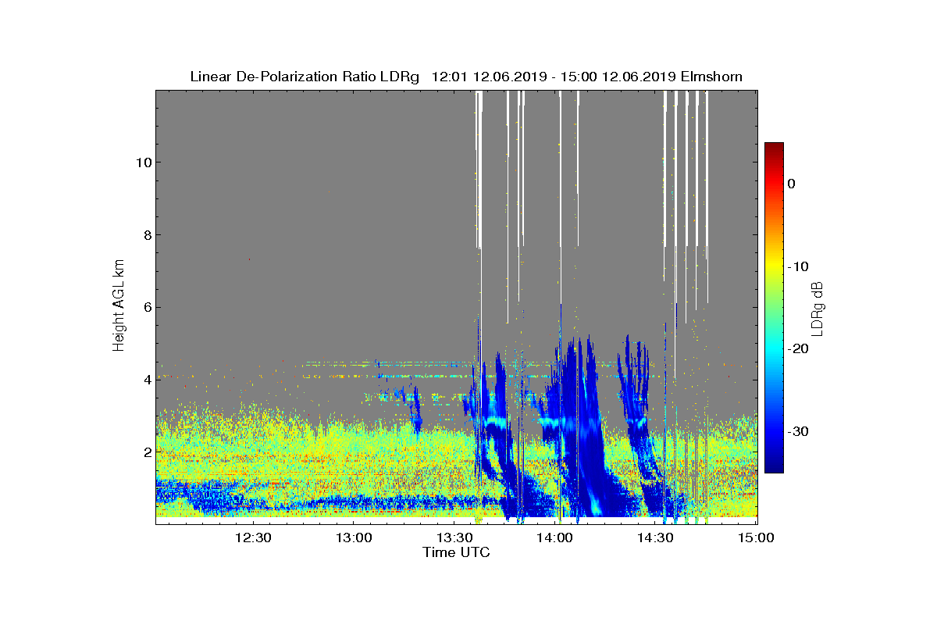Click the 14:00 time tick label

[x=556, y=537]
